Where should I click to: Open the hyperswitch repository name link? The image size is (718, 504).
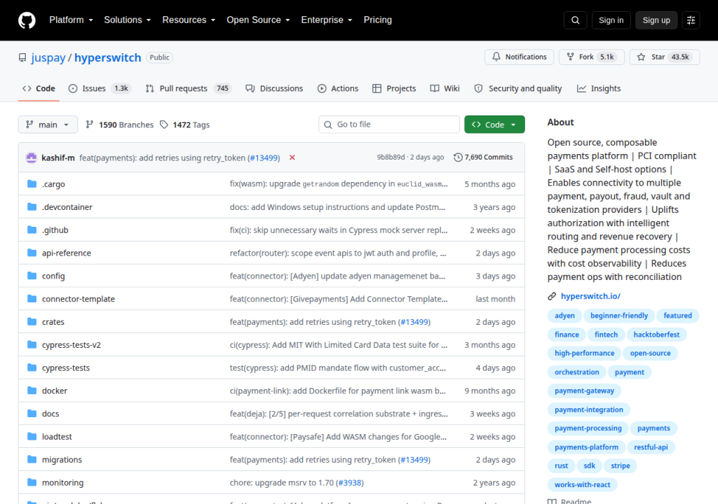pos(107,57)
